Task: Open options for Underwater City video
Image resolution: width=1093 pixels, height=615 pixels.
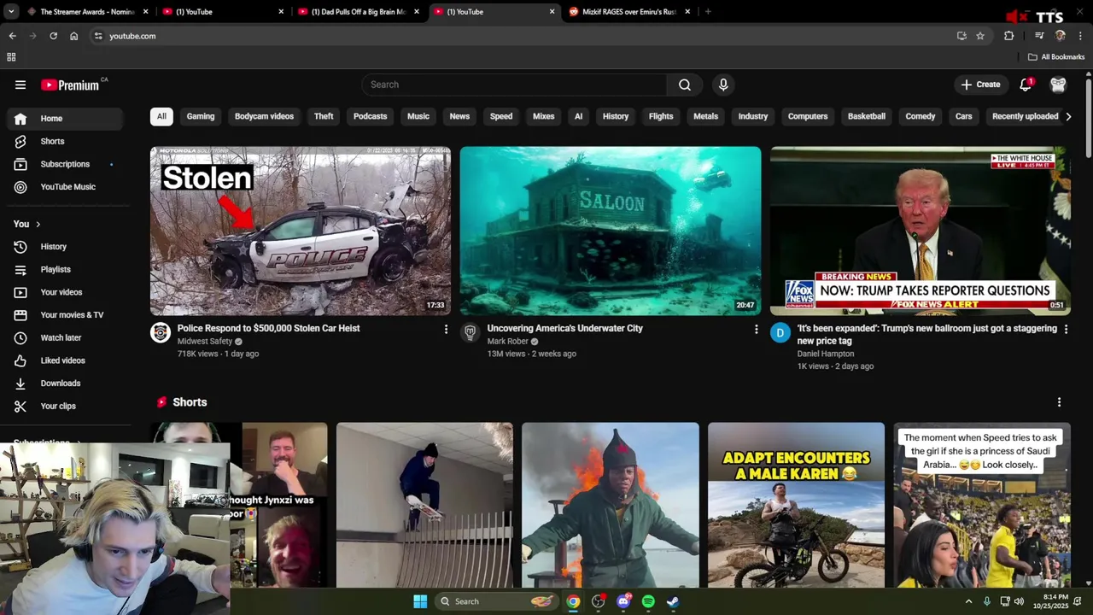Action: click(756, 329)
